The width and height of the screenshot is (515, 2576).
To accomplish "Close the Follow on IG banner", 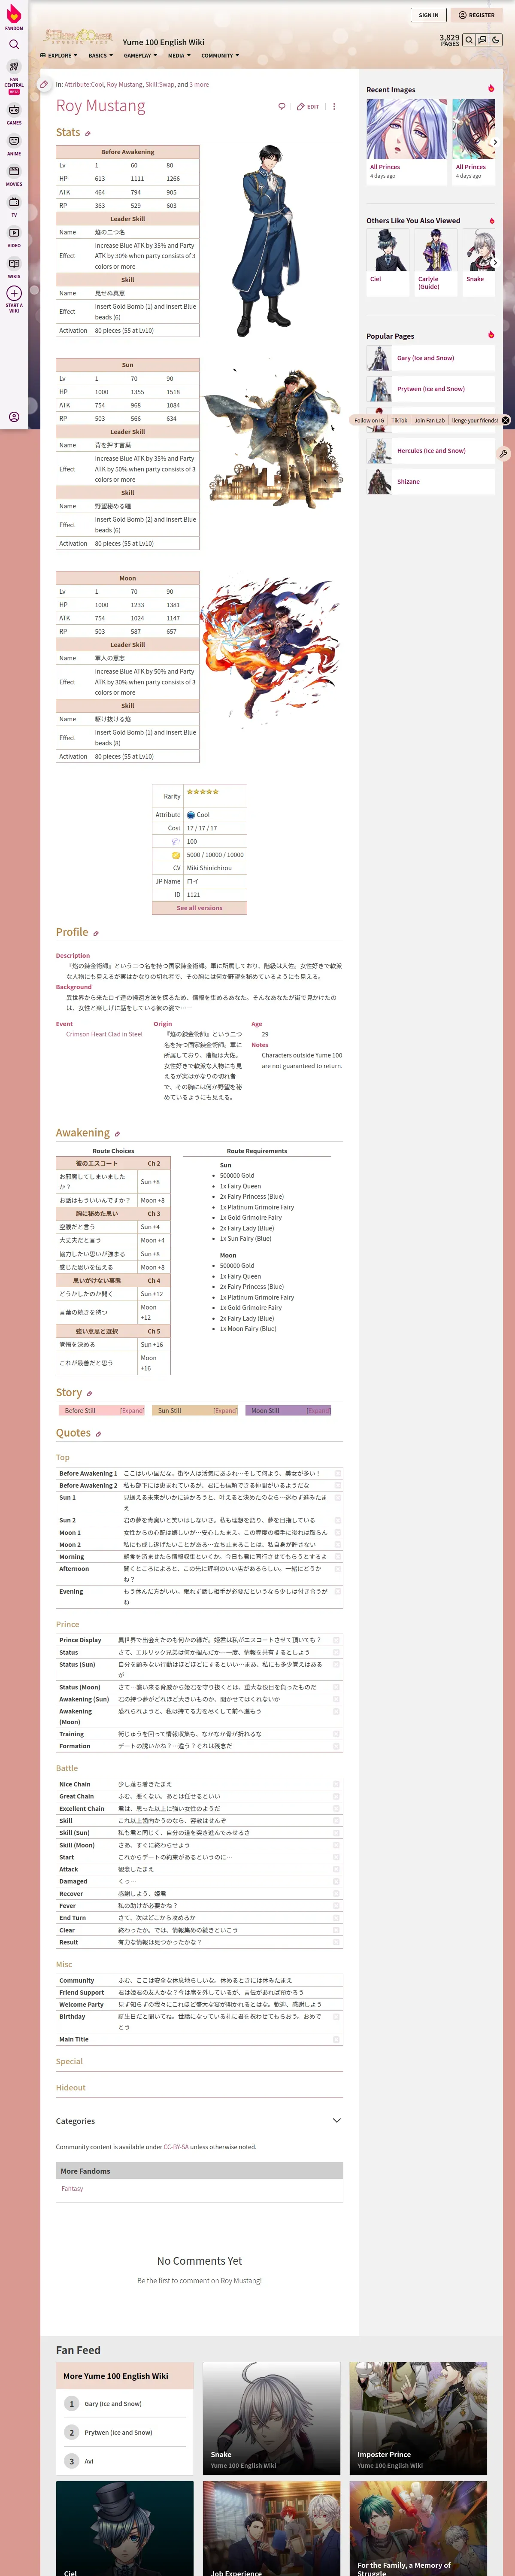I will (x=506, y=420).
